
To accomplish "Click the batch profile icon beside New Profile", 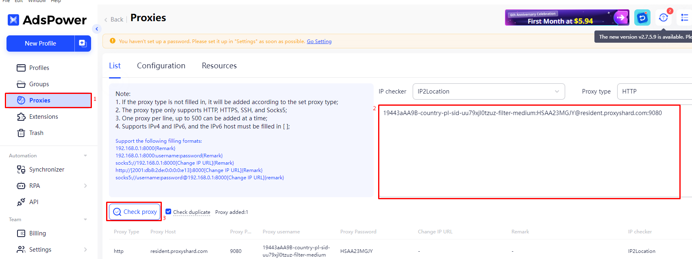I will (83, 44).
